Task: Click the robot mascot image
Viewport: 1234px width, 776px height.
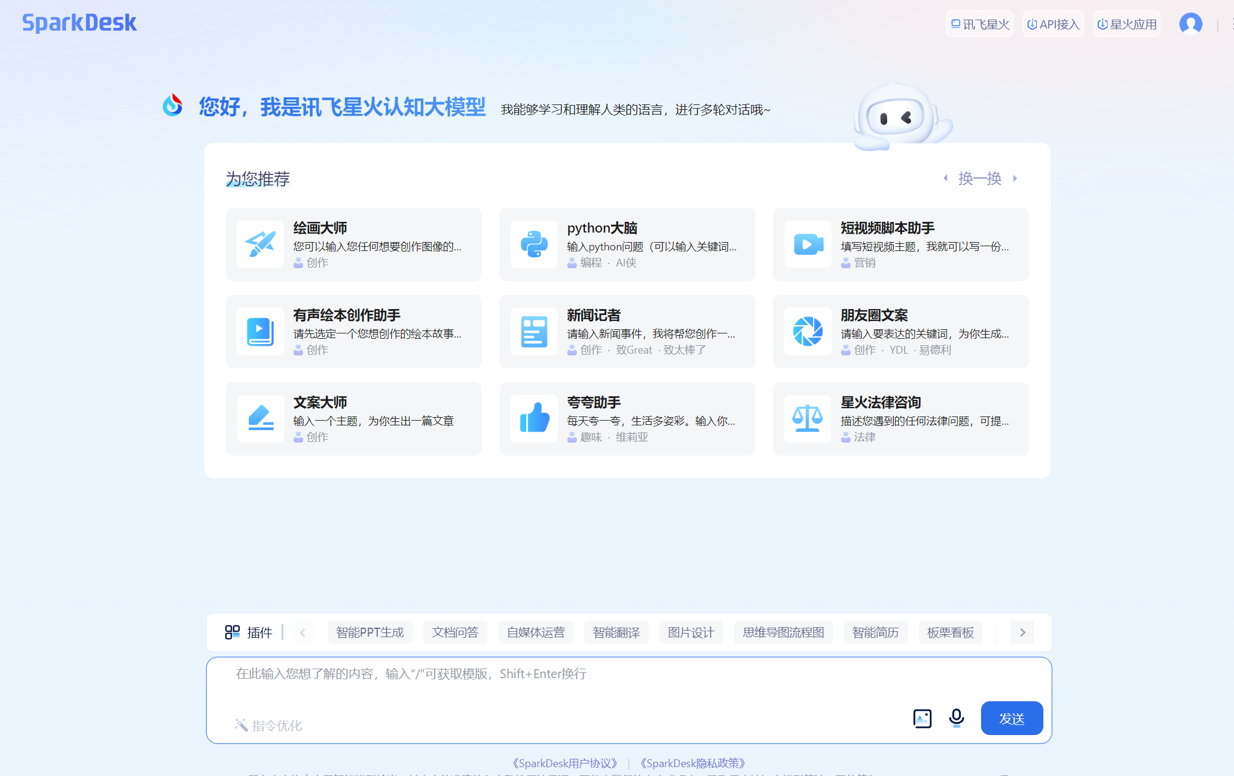Action: click(x=902, y=117)
